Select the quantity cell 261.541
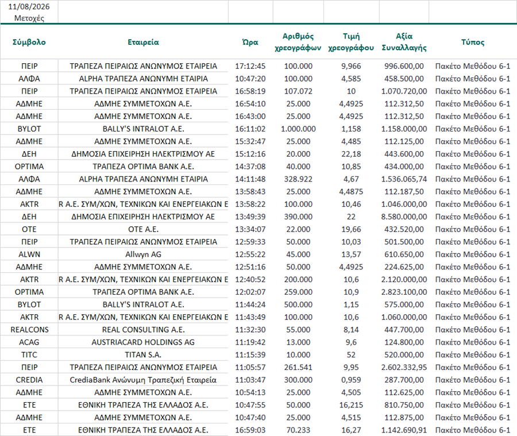The image size is (517, 436). point(298,366)
